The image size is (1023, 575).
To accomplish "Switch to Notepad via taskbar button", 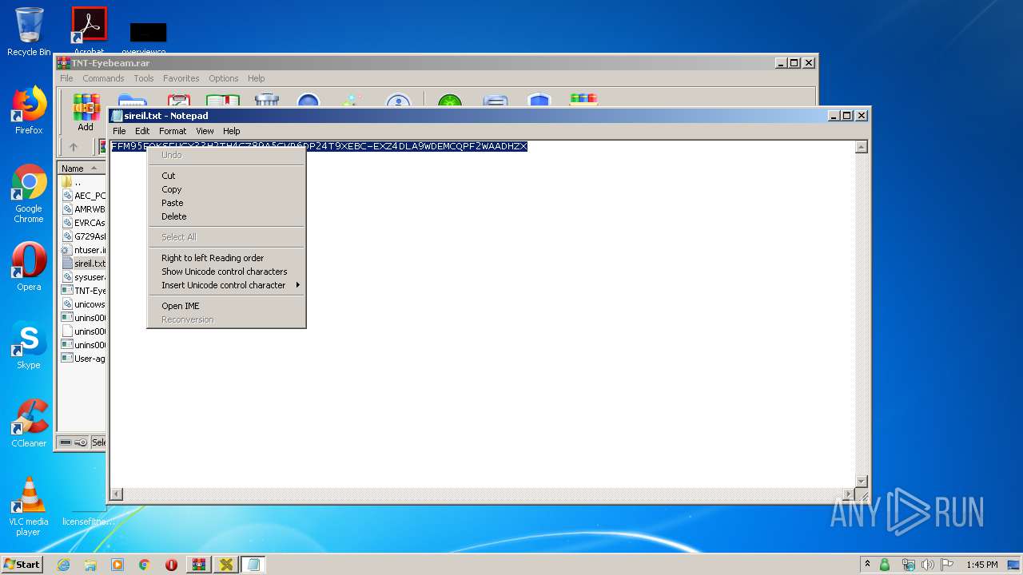I will [253, 565].
